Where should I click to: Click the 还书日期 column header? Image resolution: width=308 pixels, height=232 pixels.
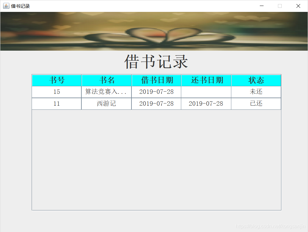point(206,80)
